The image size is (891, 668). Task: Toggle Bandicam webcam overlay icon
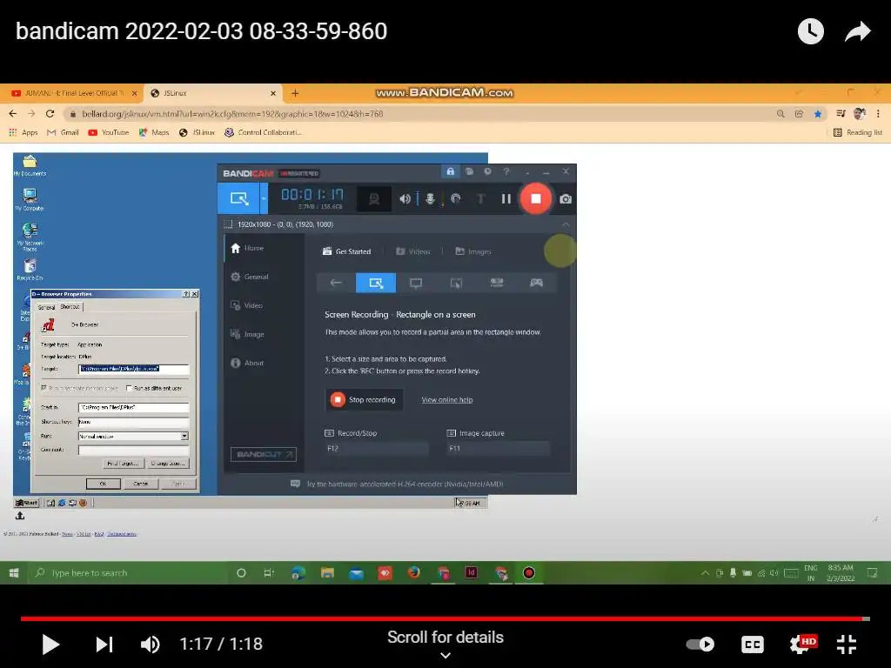point(374,199)
